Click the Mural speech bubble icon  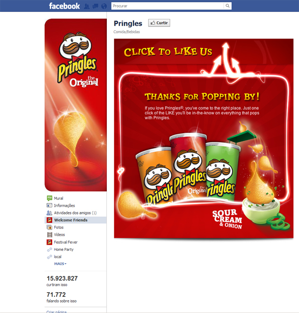click(x=49, y=198)
